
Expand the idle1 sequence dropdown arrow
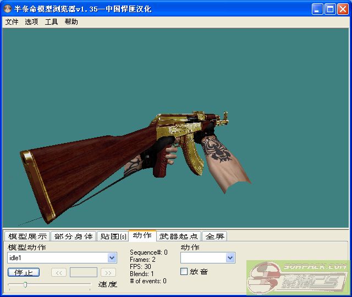[x=112, y=258]
